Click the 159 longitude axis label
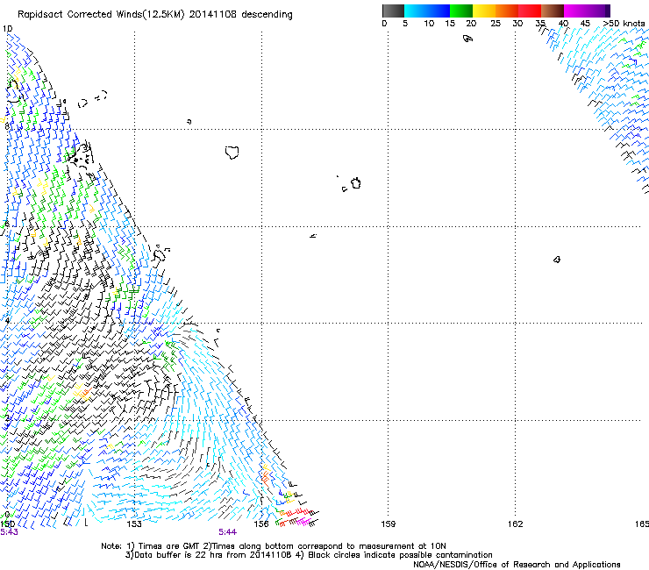The image size is (649, 570). coord(389,524)
